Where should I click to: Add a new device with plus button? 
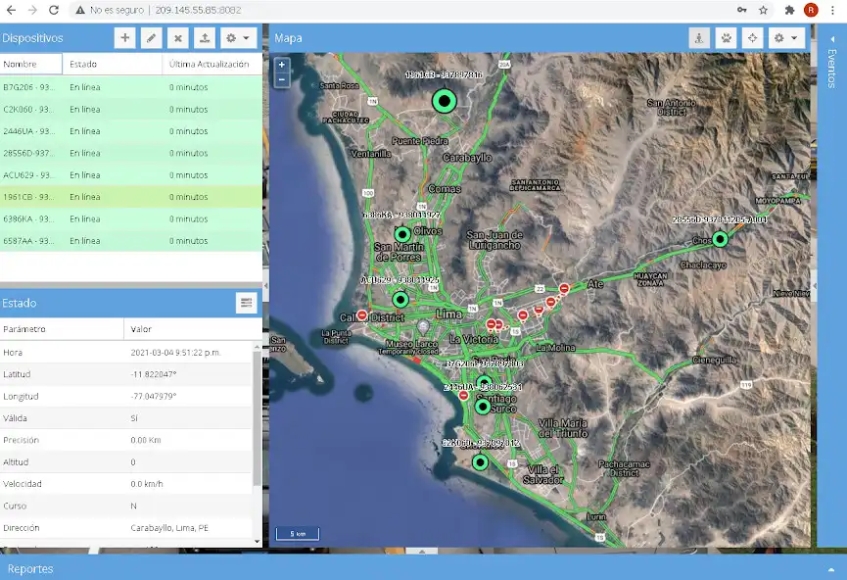pyautogui.click(x=124, y=38)
